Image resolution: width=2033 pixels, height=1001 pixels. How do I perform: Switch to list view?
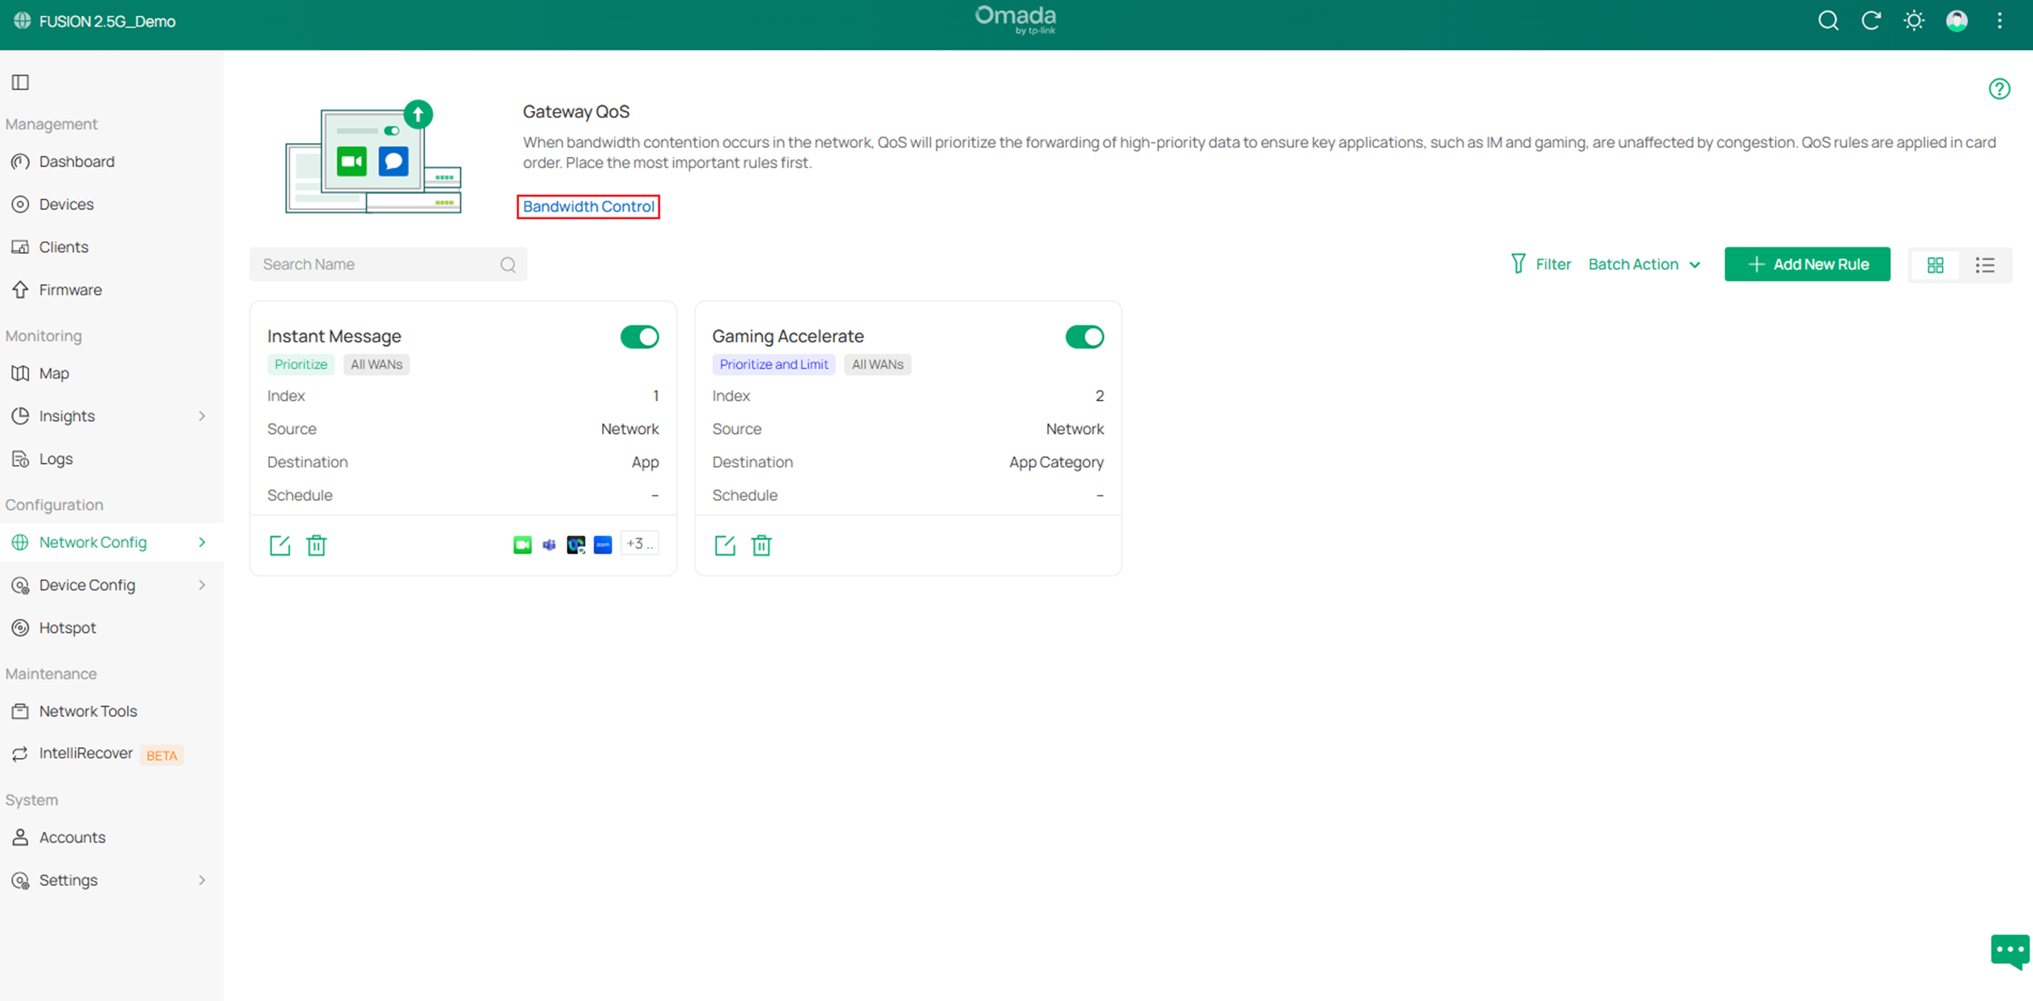tap(1985, 265)
